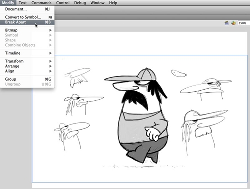
Task: Click the Edit Symbols icon
Action: click(x=233, y=23)
